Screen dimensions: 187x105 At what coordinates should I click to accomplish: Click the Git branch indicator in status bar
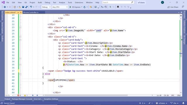coord(174,103)
